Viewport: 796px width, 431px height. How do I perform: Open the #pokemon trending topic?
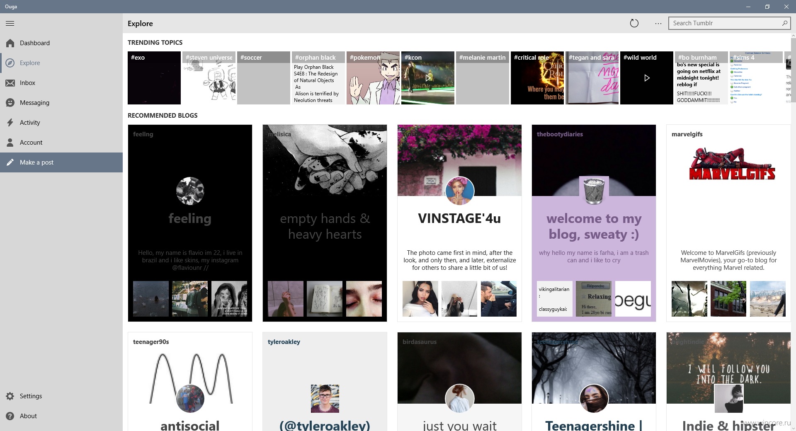click(373, 78)
